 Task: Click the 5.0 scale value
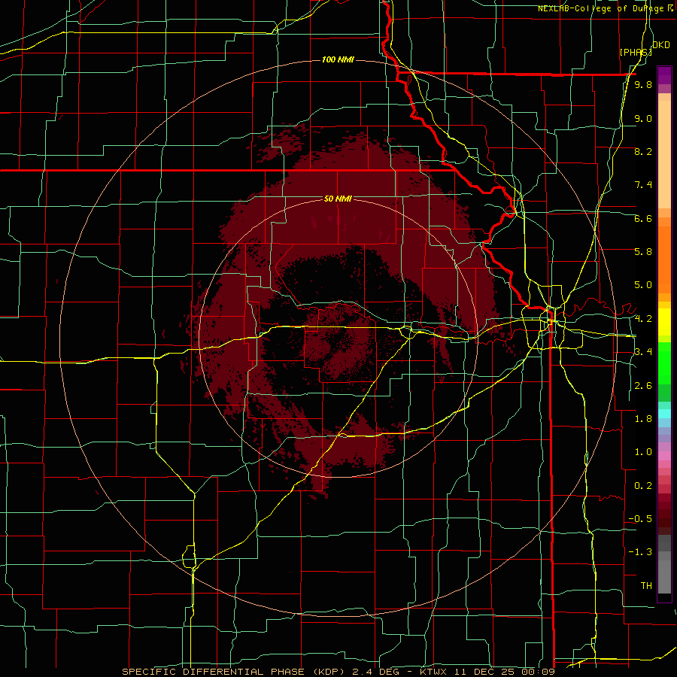coord(643,285)
